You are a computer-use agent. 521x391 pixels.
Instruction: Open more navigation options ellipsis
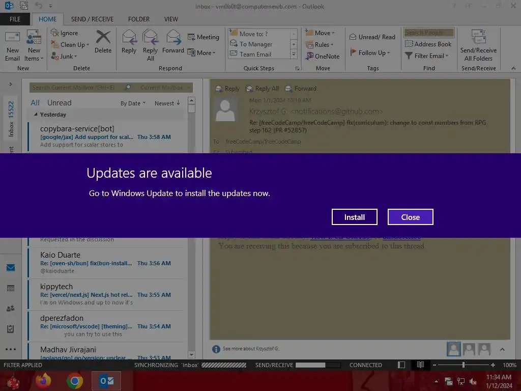(x=11, y=349)
